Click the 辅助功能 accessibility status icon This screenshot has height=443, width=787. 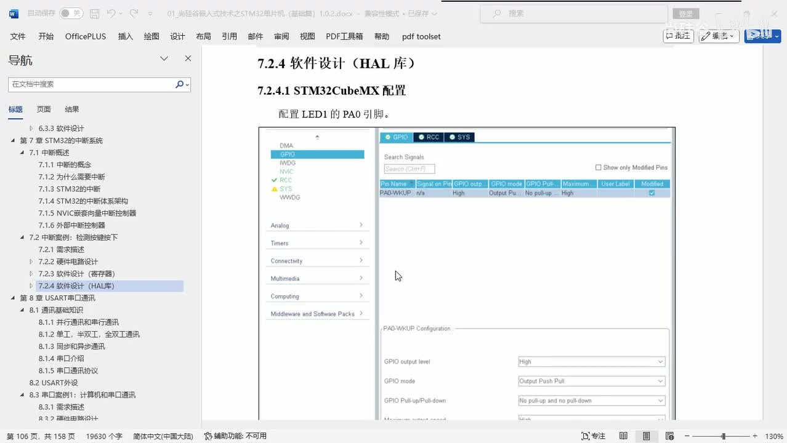(x=208, y=436)
